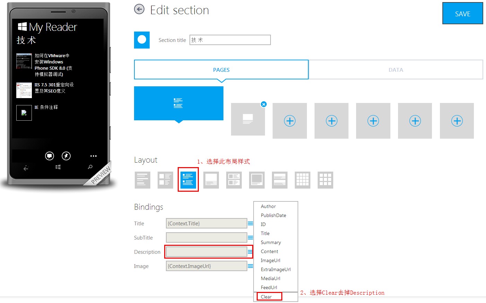Click the empty SubTitle binding field
This screenshot has width=486, height=303.
click(x=206, y=238)
